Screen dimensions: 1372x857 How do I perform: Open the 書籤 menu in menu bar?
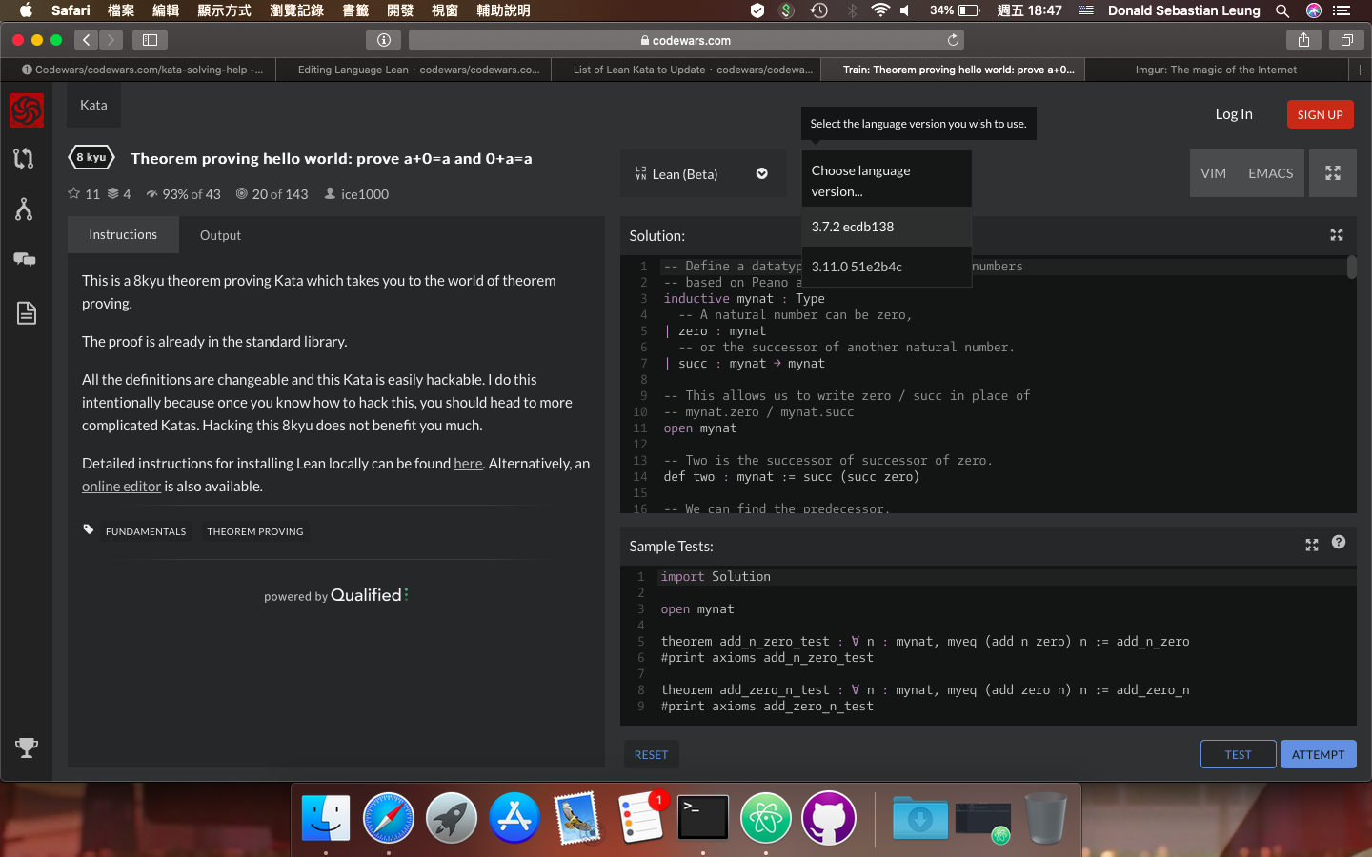tap(355, 10)
